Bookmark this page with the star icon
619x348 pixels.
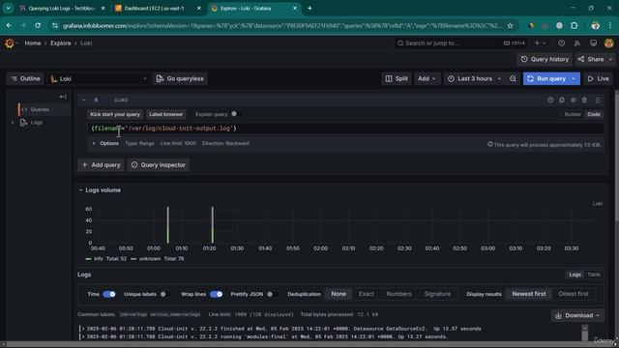pos(510,26)
